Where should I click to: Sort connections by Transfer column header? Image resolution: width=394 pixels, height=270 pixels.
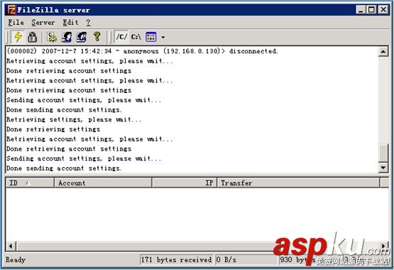[x=299, y=183]
